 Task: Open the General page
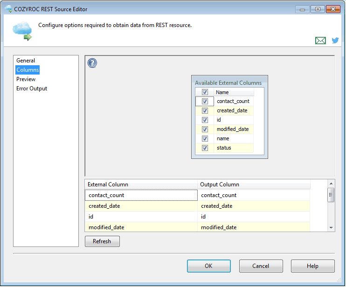tap(26, 61)
